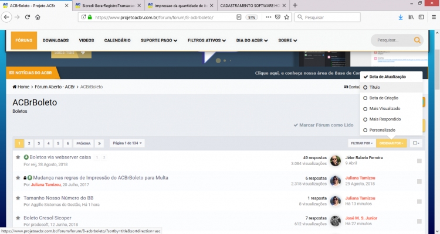Go to page 2 of the topic list
The image size is (440, 234).
(29, 143)
